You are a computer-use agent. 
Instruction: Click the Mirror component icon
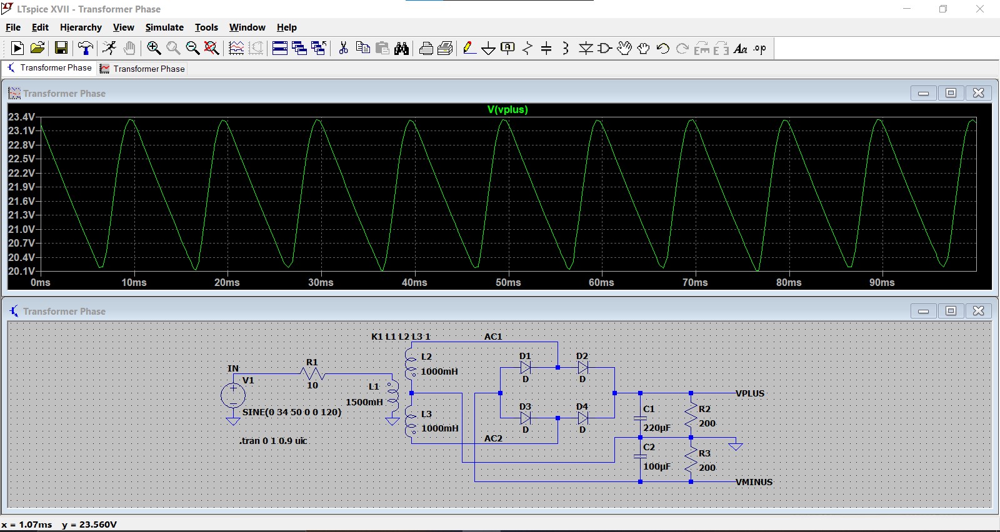721,48
